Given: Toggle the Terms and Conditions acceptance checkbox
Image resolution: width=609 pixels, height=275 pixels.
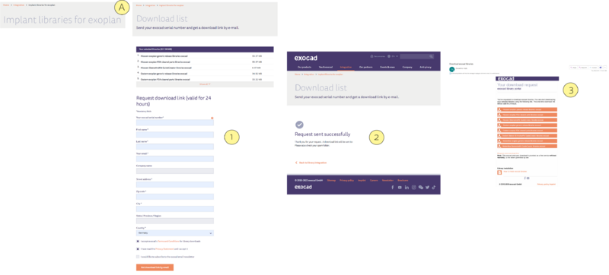Looking at the screenshot, I should (x=138, y=241).
